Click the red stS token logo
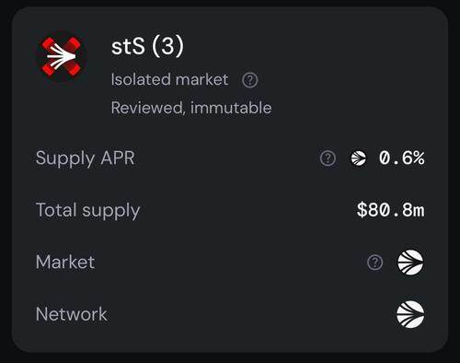 click(61, 57)
